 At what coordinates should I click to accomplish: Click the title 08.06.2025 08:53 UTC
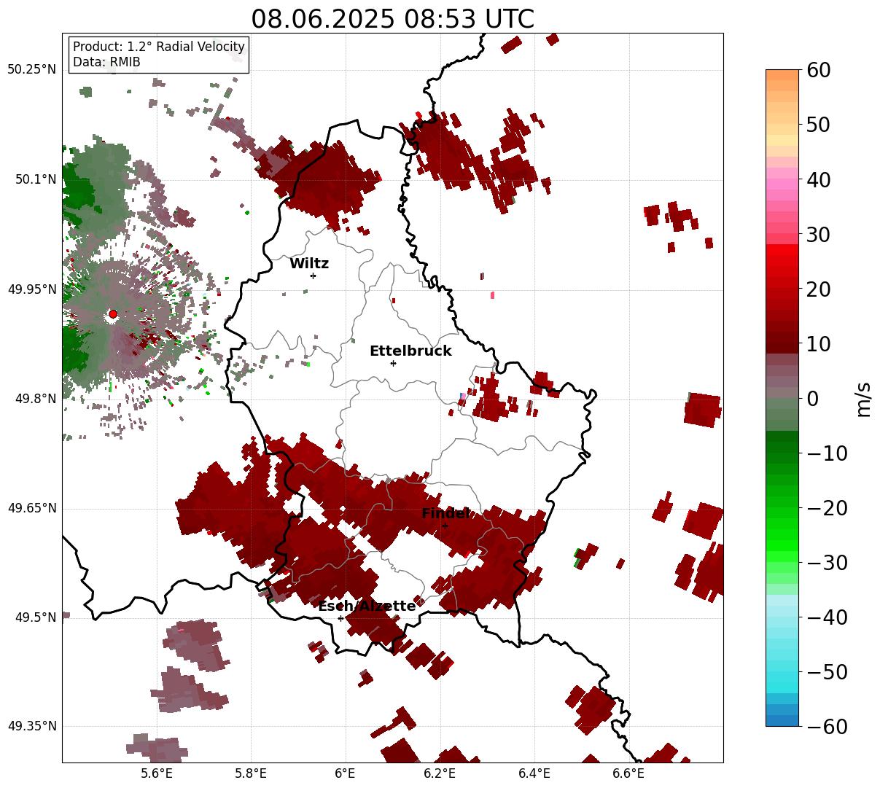point(392,18)
